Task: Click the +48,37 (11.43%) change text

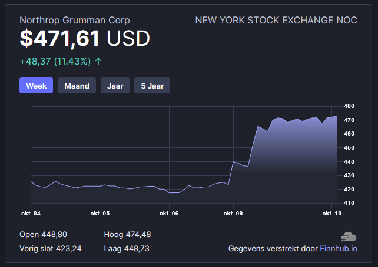Action: click(55, 61)
